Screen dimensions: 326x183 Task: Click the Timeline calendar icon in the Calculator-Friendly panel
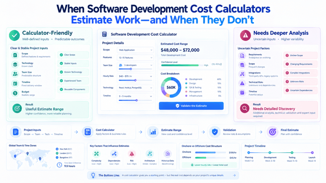click(15, 84)
